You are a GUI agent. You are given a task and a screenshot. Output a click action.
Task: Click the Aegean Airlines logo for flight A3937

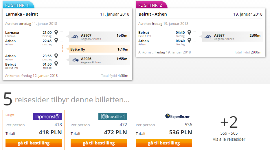pos(208,37)
